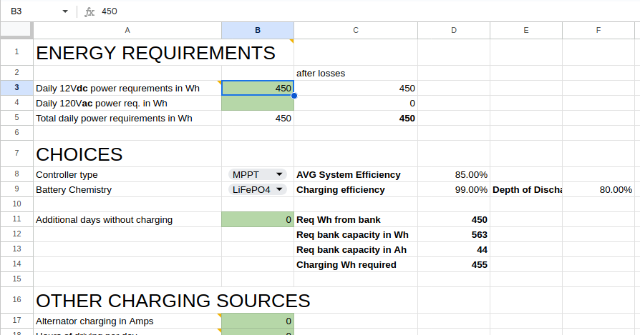Viewport: 640px width, 335px height.
Task: Select the Depth of Discharge 80.00% cell
Action: coord(598,190)
